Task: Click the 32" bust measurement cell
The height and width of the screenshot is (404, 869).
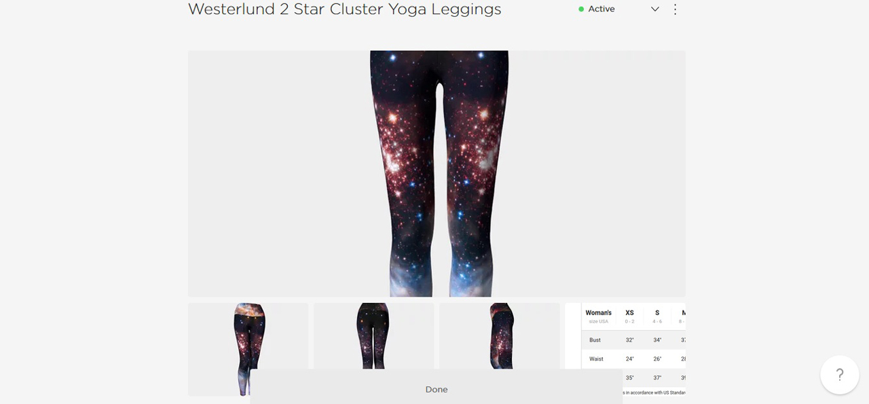Action: [x=629, y=339]
